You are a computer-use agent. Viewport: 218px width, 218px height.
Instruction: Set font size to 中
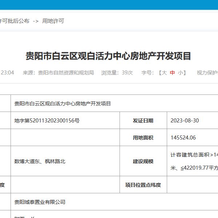pyautogui.click(x=172, y=73)
